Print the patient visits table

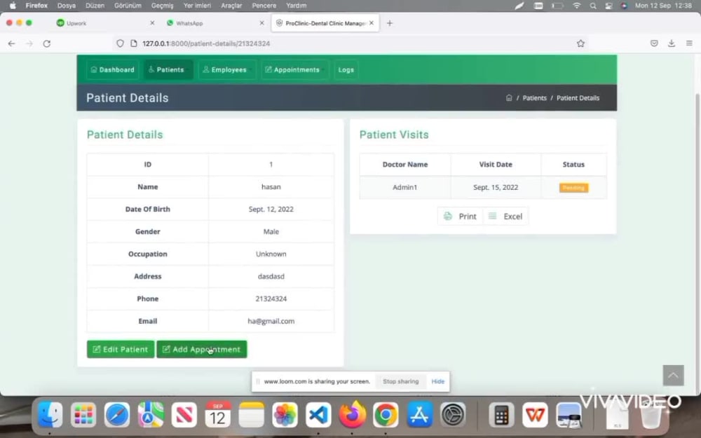(460, 217)
